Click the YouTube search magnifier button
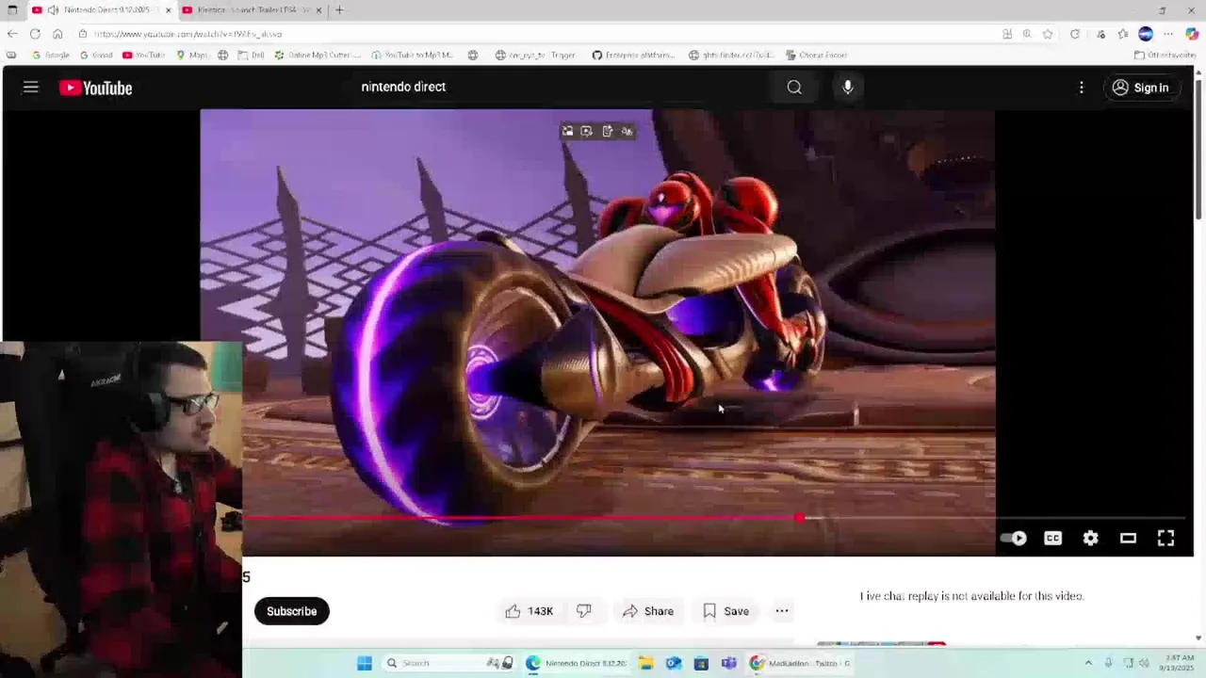Screen dimensions: 1206x678 tap(794, 87)
